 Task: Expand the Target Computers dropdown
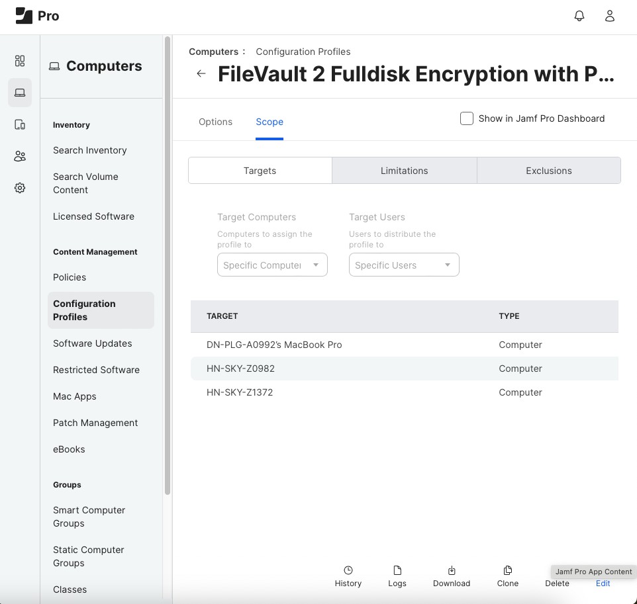[272, 265]
